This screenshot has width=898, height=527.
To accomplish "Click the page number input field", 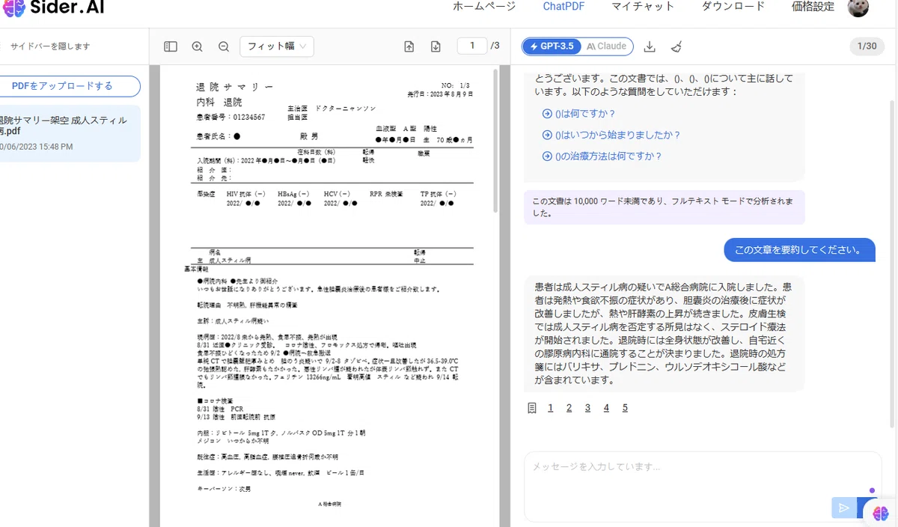I will (x=472, y=46).
